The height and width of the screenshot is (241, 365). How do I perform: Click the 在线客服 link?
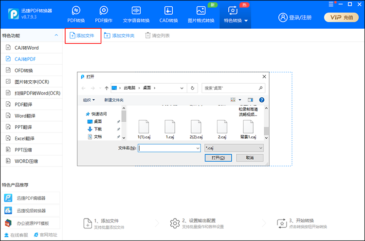(x=16, y=235)
